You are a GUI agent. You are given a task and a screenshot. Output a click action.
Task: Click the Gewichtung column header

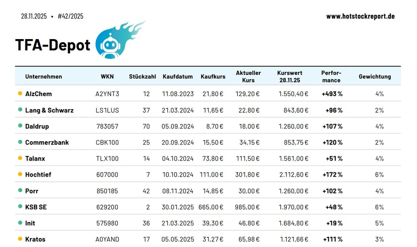pyautogui.click(x=374, y=77)
